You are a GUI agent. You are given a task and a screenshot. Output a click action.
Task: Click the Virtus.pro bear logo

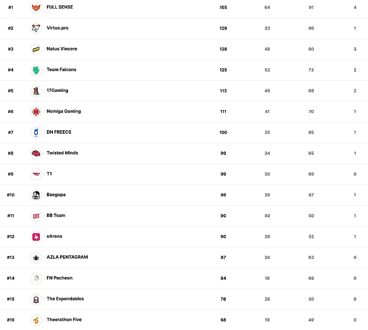click(x=36, y=28)
